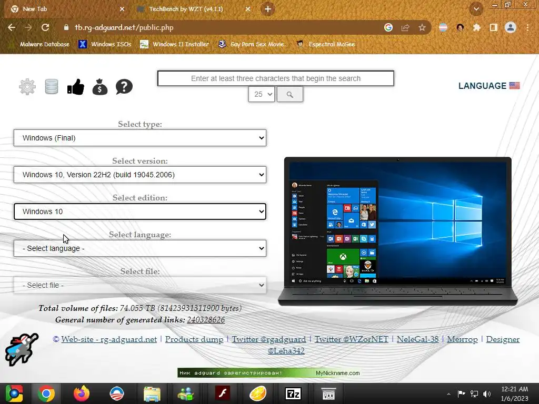Open Flash app in taskbar
Image resolution: width=539 pixels, height=404 pixels.
click(x=223, y=393)
